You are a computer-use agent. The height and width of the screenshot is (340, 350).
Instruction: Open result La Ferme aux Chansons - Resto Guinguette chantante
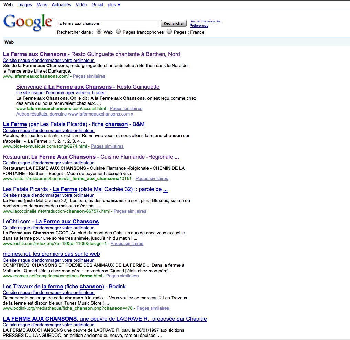coord(91,54)
